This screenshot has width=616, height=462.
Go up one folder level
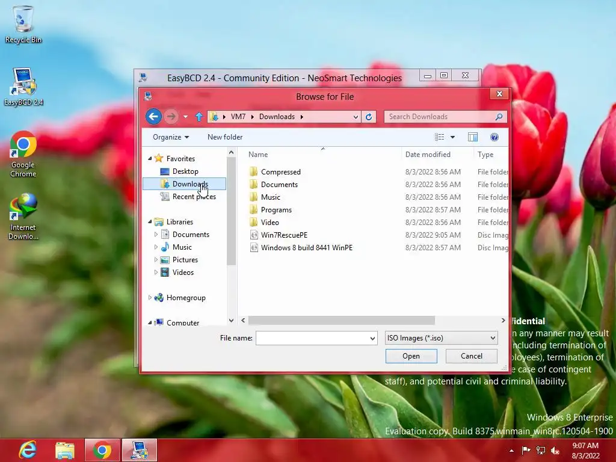pyautogui.click(x=199, y=117)
